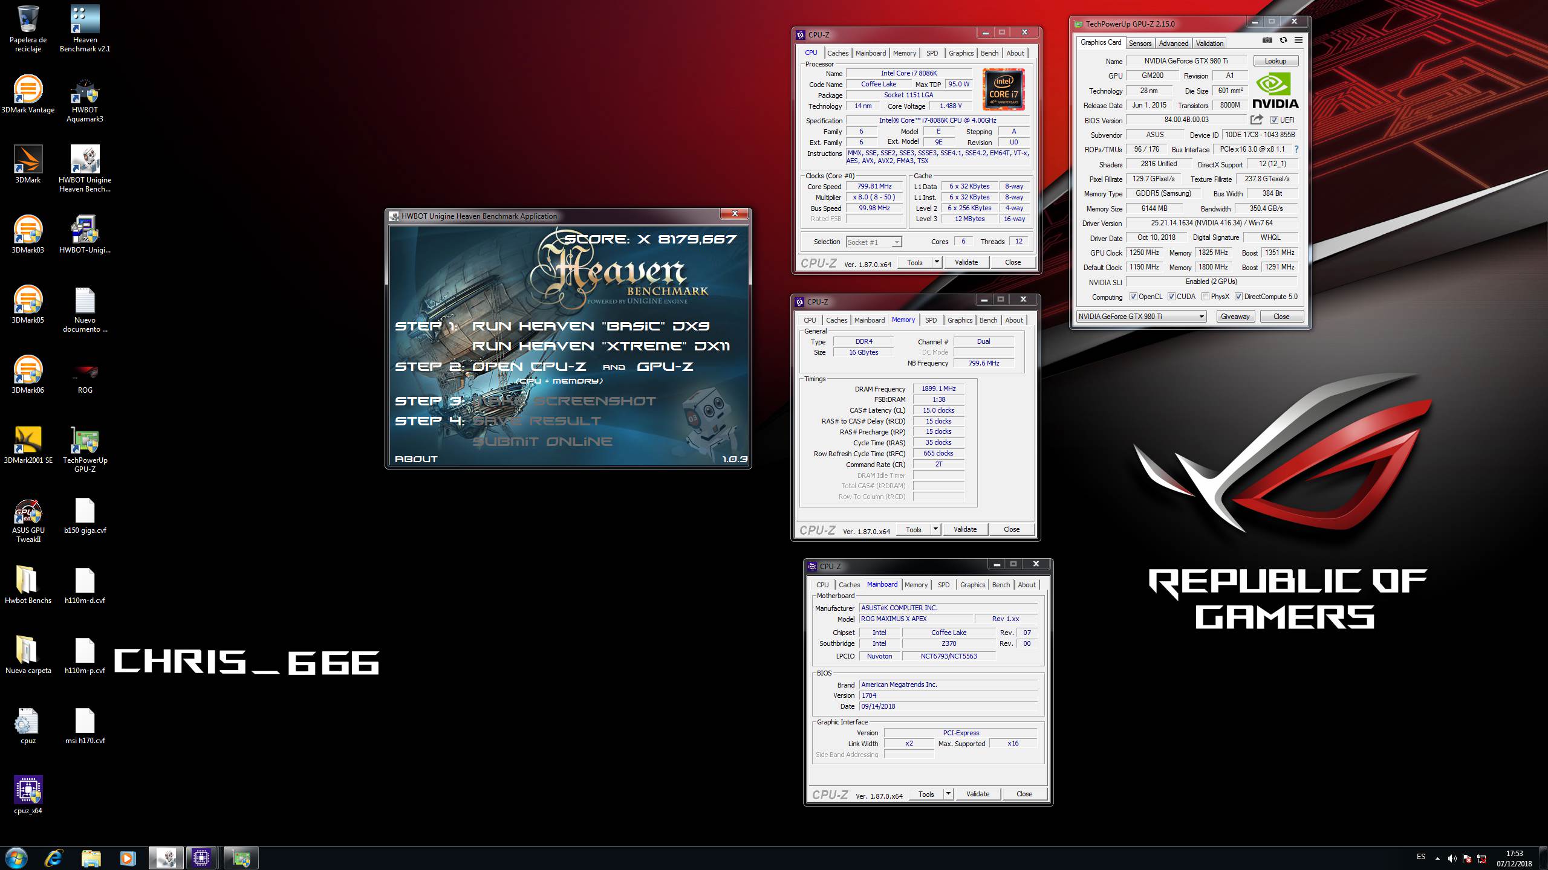Viewport: 1548px width, 870px height.
Task: Expand Tools arrow in CPU-Z Memory window
Action: click(x=935, y=529)
